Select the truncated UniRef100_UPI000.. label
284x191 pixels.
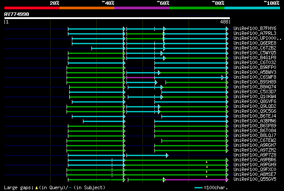click(257, 38)
